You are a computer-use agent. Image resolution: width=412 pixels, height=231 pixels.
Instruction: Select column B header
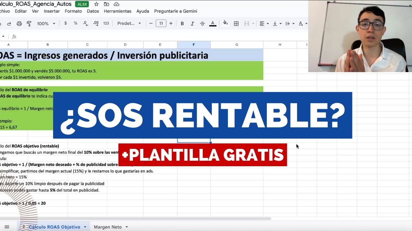click(x=48, y=45)
